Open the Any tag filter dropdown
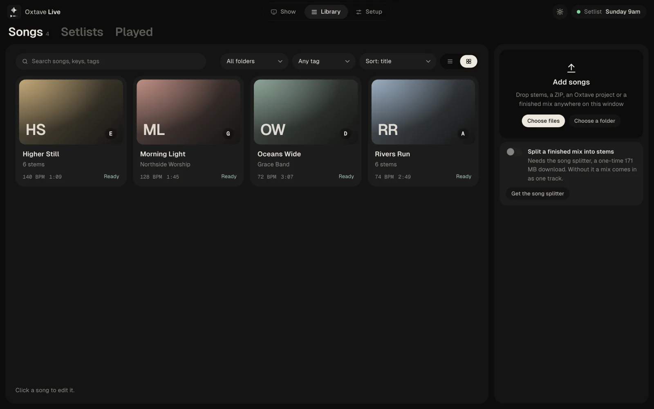This screenshot has width=654, height=409. pos(323,61)
